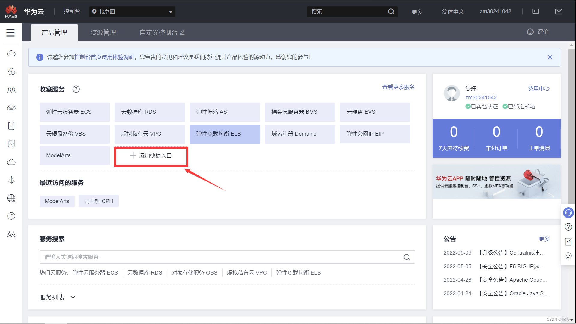Screen dimensions: 576x324
Task: Open 弹性伸缩 AS service
Action: [x=225, y=112]
